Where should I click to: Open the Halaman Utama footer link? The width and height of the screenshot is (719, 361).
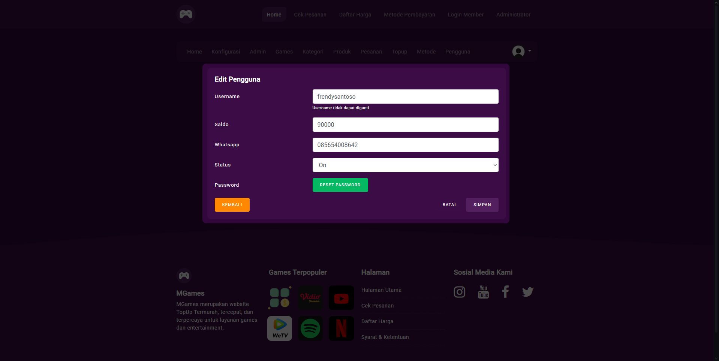[381, 290]
